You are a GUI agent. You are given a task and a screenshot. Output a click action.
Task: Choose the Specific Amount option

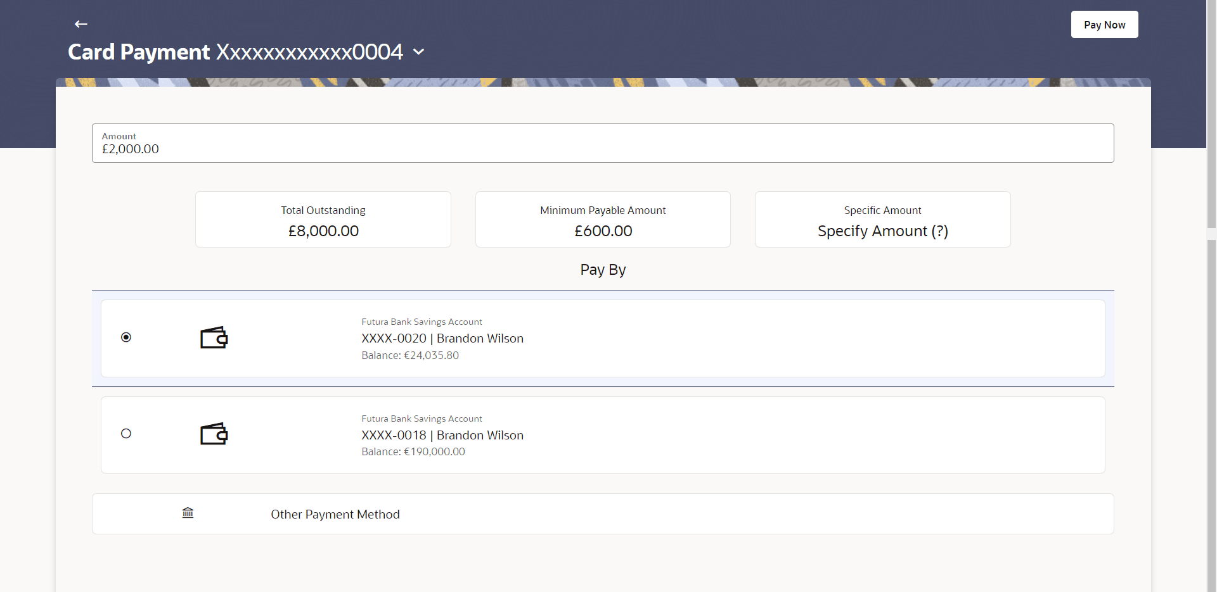click(883, 220)
